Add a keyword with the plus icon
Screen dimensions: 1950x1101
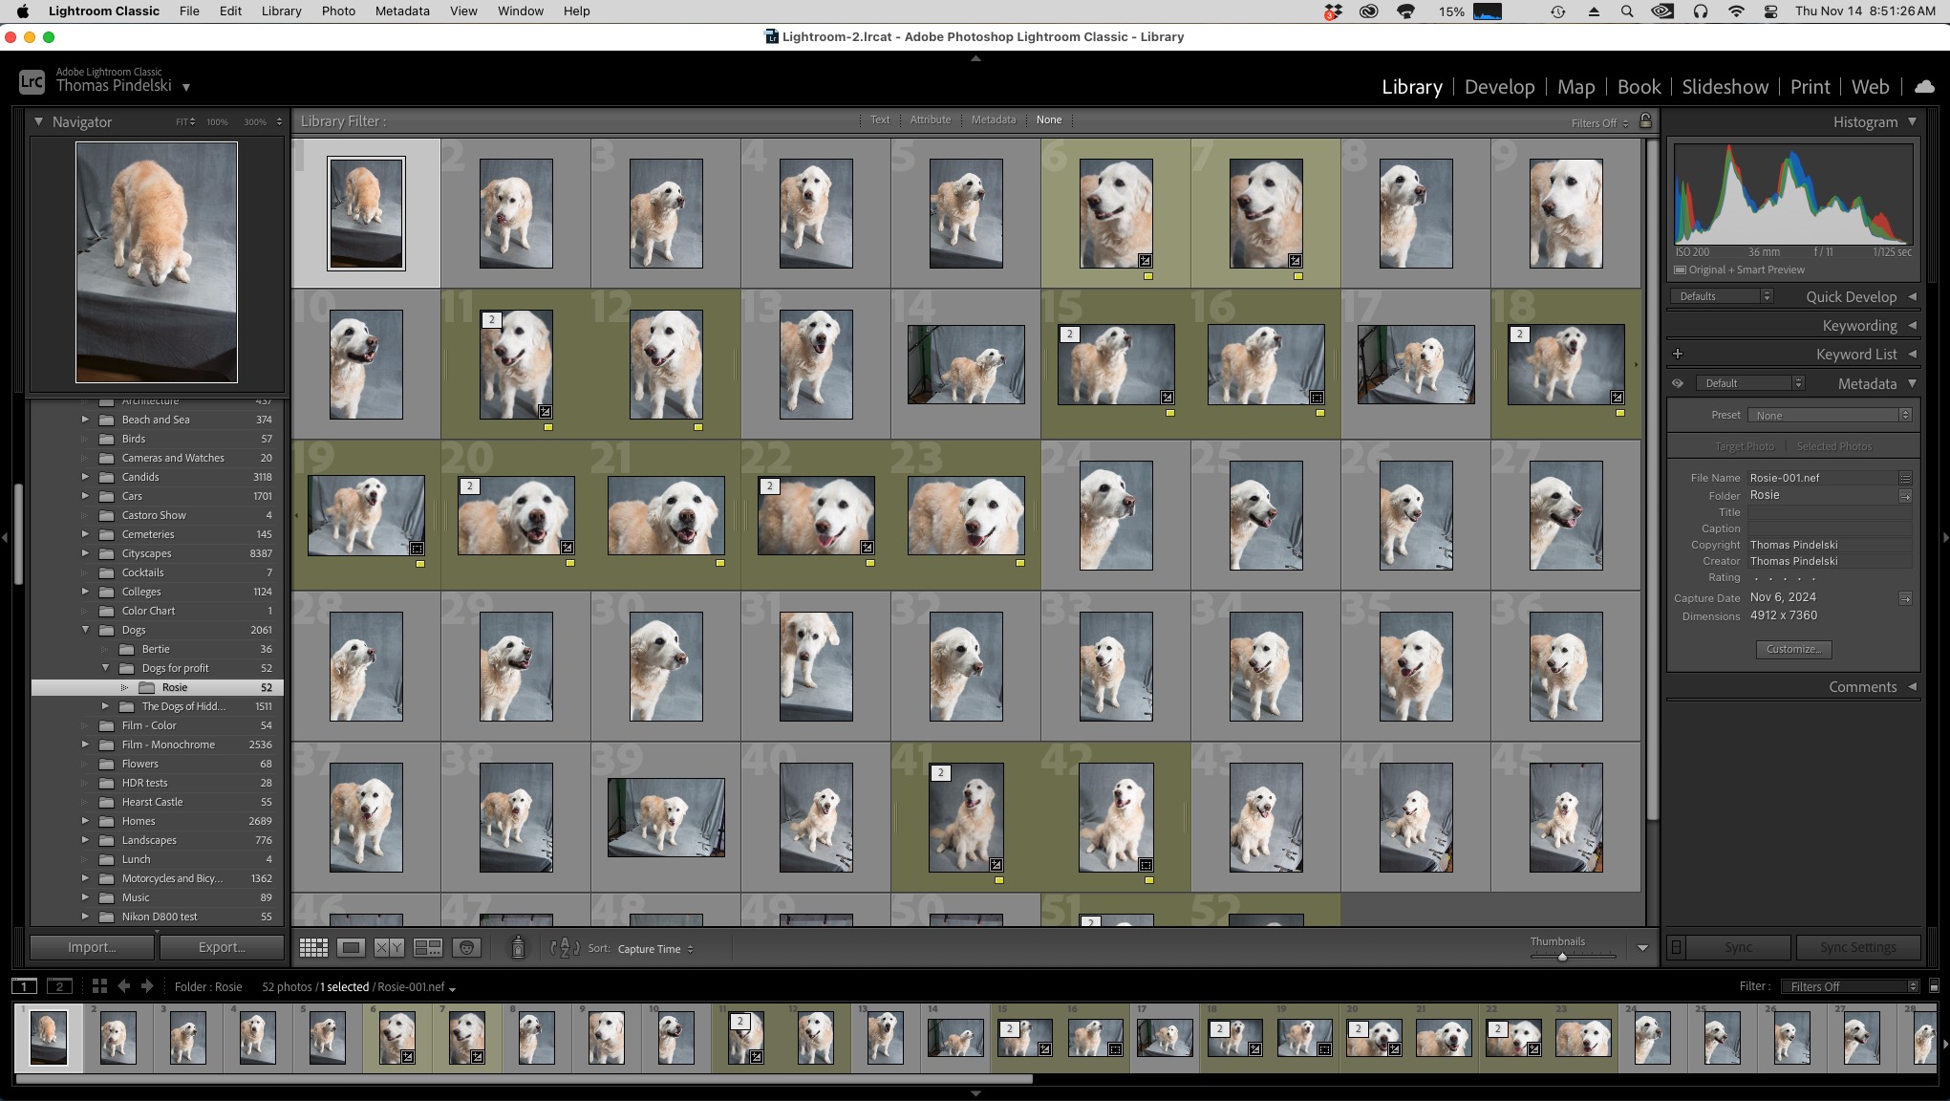pos(1678,354)
